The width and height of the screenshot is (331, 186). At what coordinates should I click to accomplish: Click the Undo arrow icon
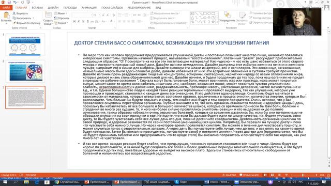click(14, 2)
